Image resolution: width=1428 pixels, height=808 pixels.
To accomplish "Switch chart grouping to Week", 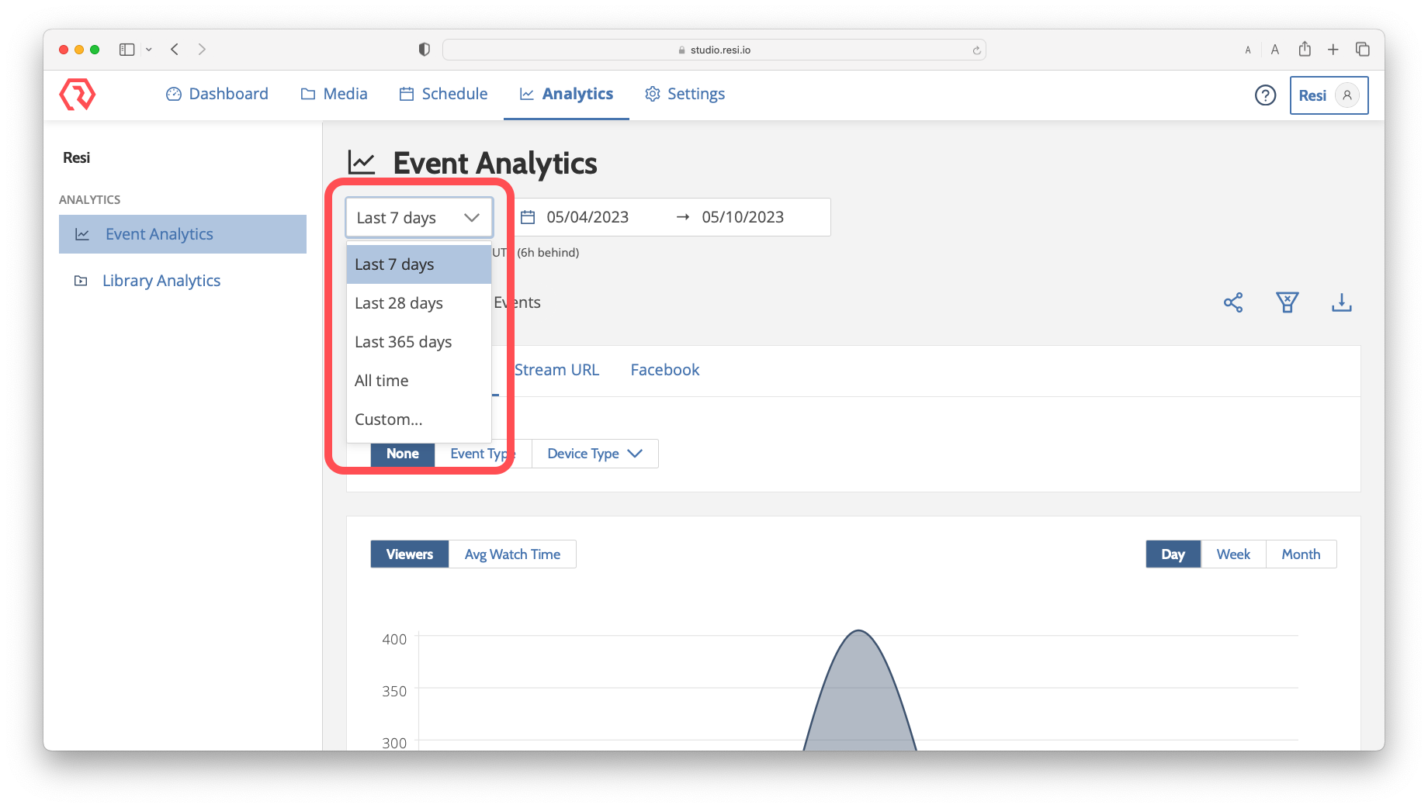I will pyautogui.click(x=1232, y=554).
